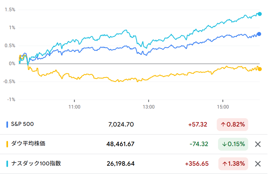Click the blue color marker beside S&P 500

(7, 124)
